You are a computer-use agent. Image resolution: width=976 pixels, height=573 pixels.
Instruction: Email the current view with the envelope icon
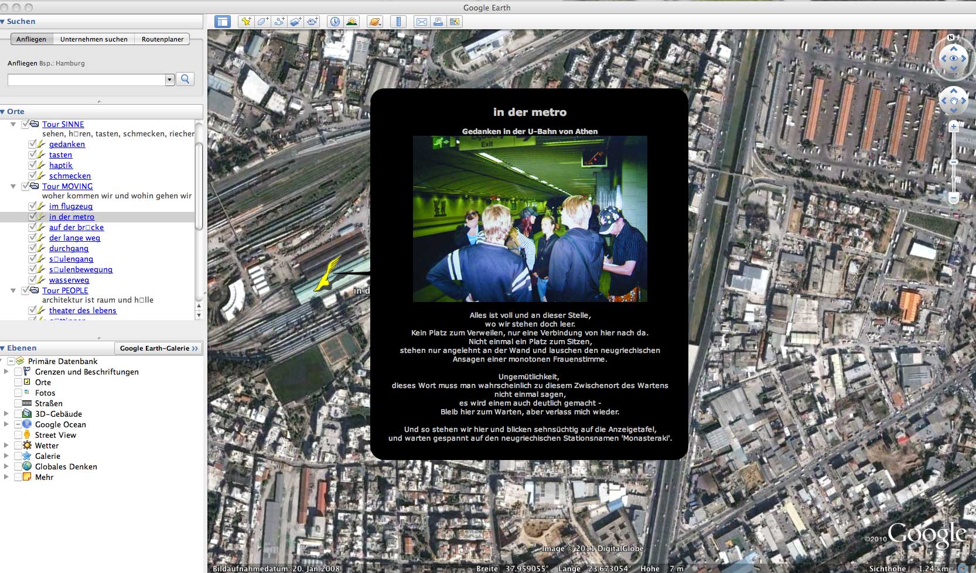tap(421, 22)
